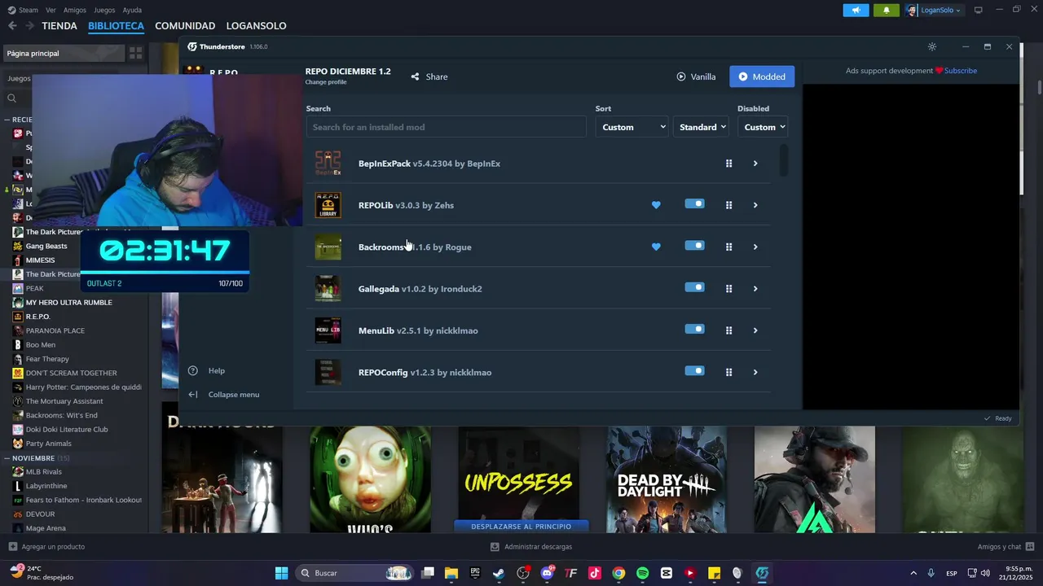Open LoganSolo account dropdown in Steam
This screenshot has width=1043, height=586.
pyautogui.click(x=934, y=11)
